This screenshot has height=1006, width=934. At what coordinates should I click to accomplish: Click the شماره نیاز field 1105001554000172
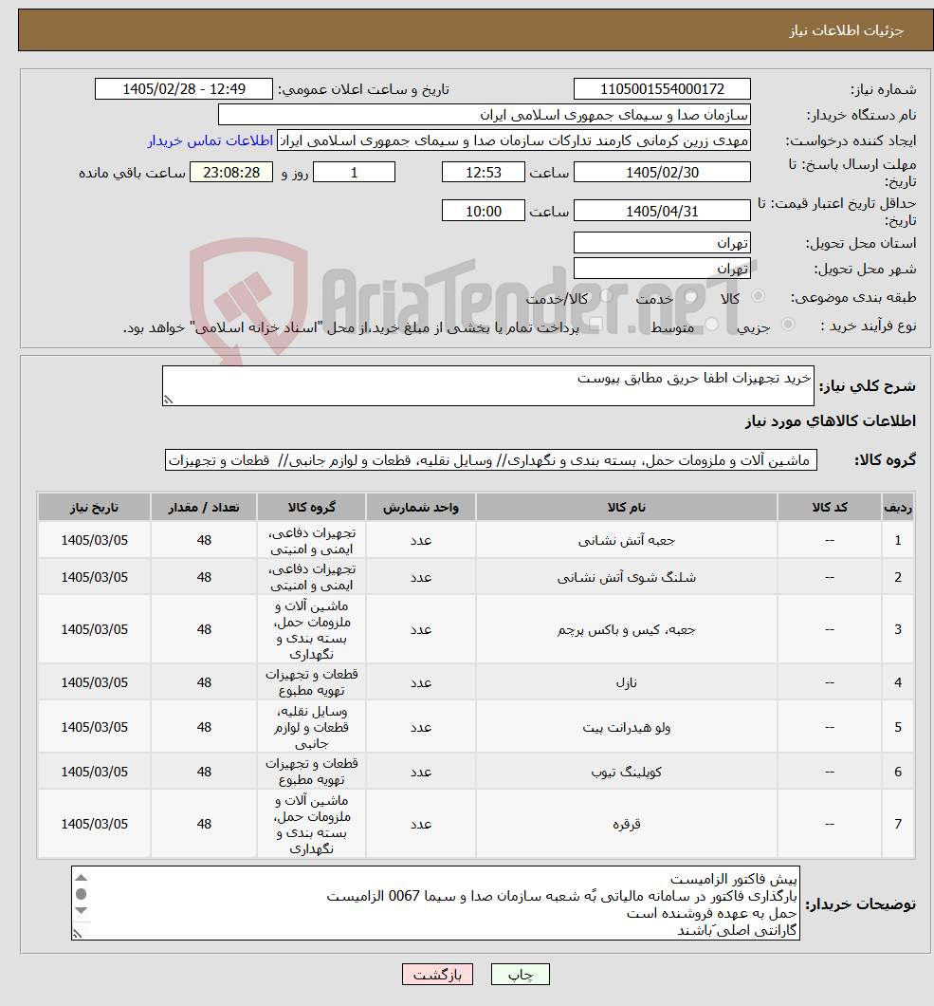[662, 89]
